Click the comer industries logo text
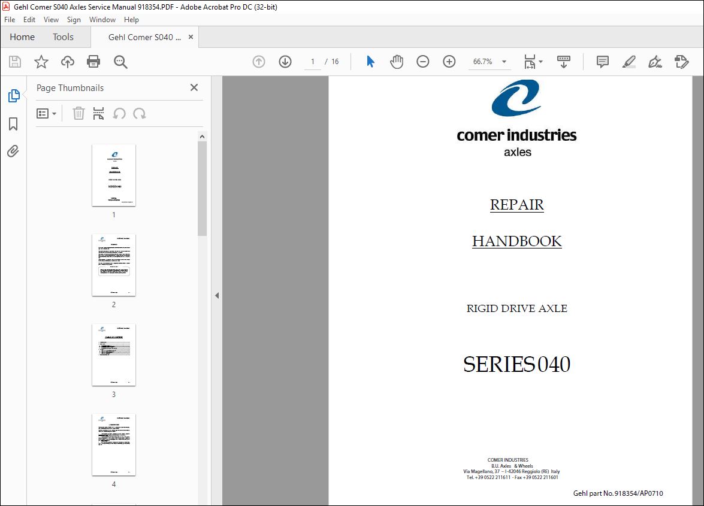This screenshot has height=506, width=704. (517, 135)
